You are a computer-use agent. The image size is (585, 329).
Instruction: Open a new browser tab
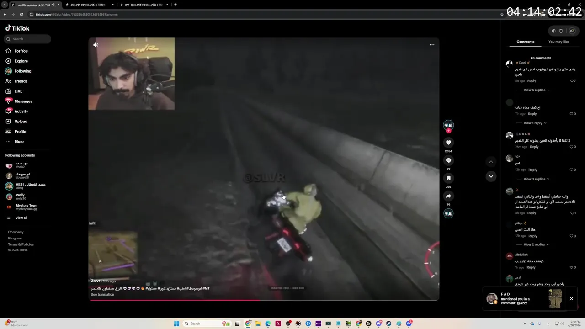click(175, 5)
